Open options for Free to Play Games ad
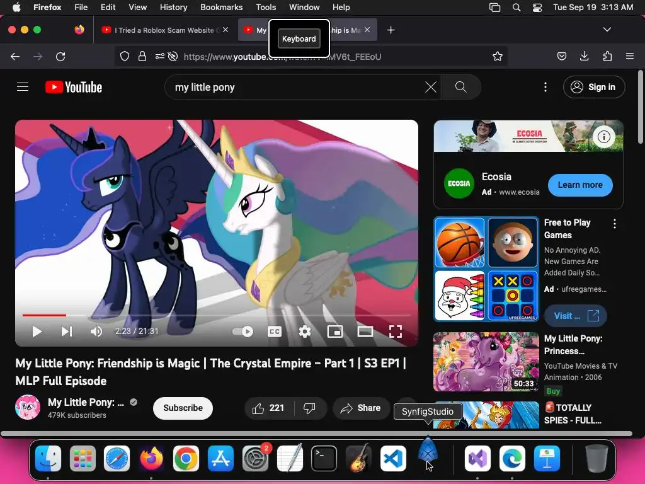The image size is (645, 484). (615, 224)
